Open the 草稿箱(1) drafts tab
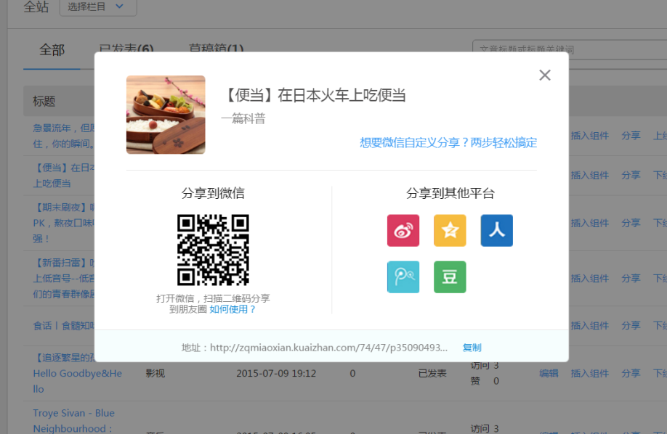 (x=216, y=49)
